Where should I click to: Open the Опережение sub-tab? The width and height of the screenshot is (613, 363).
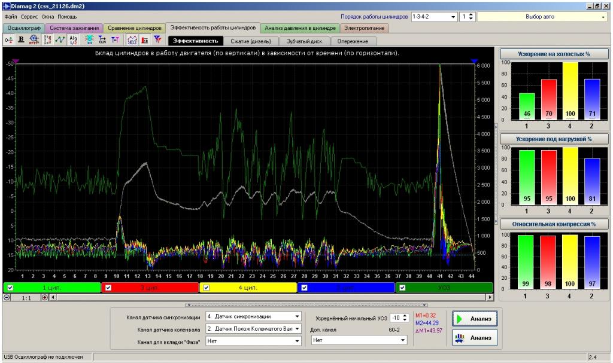coord(353,41)
